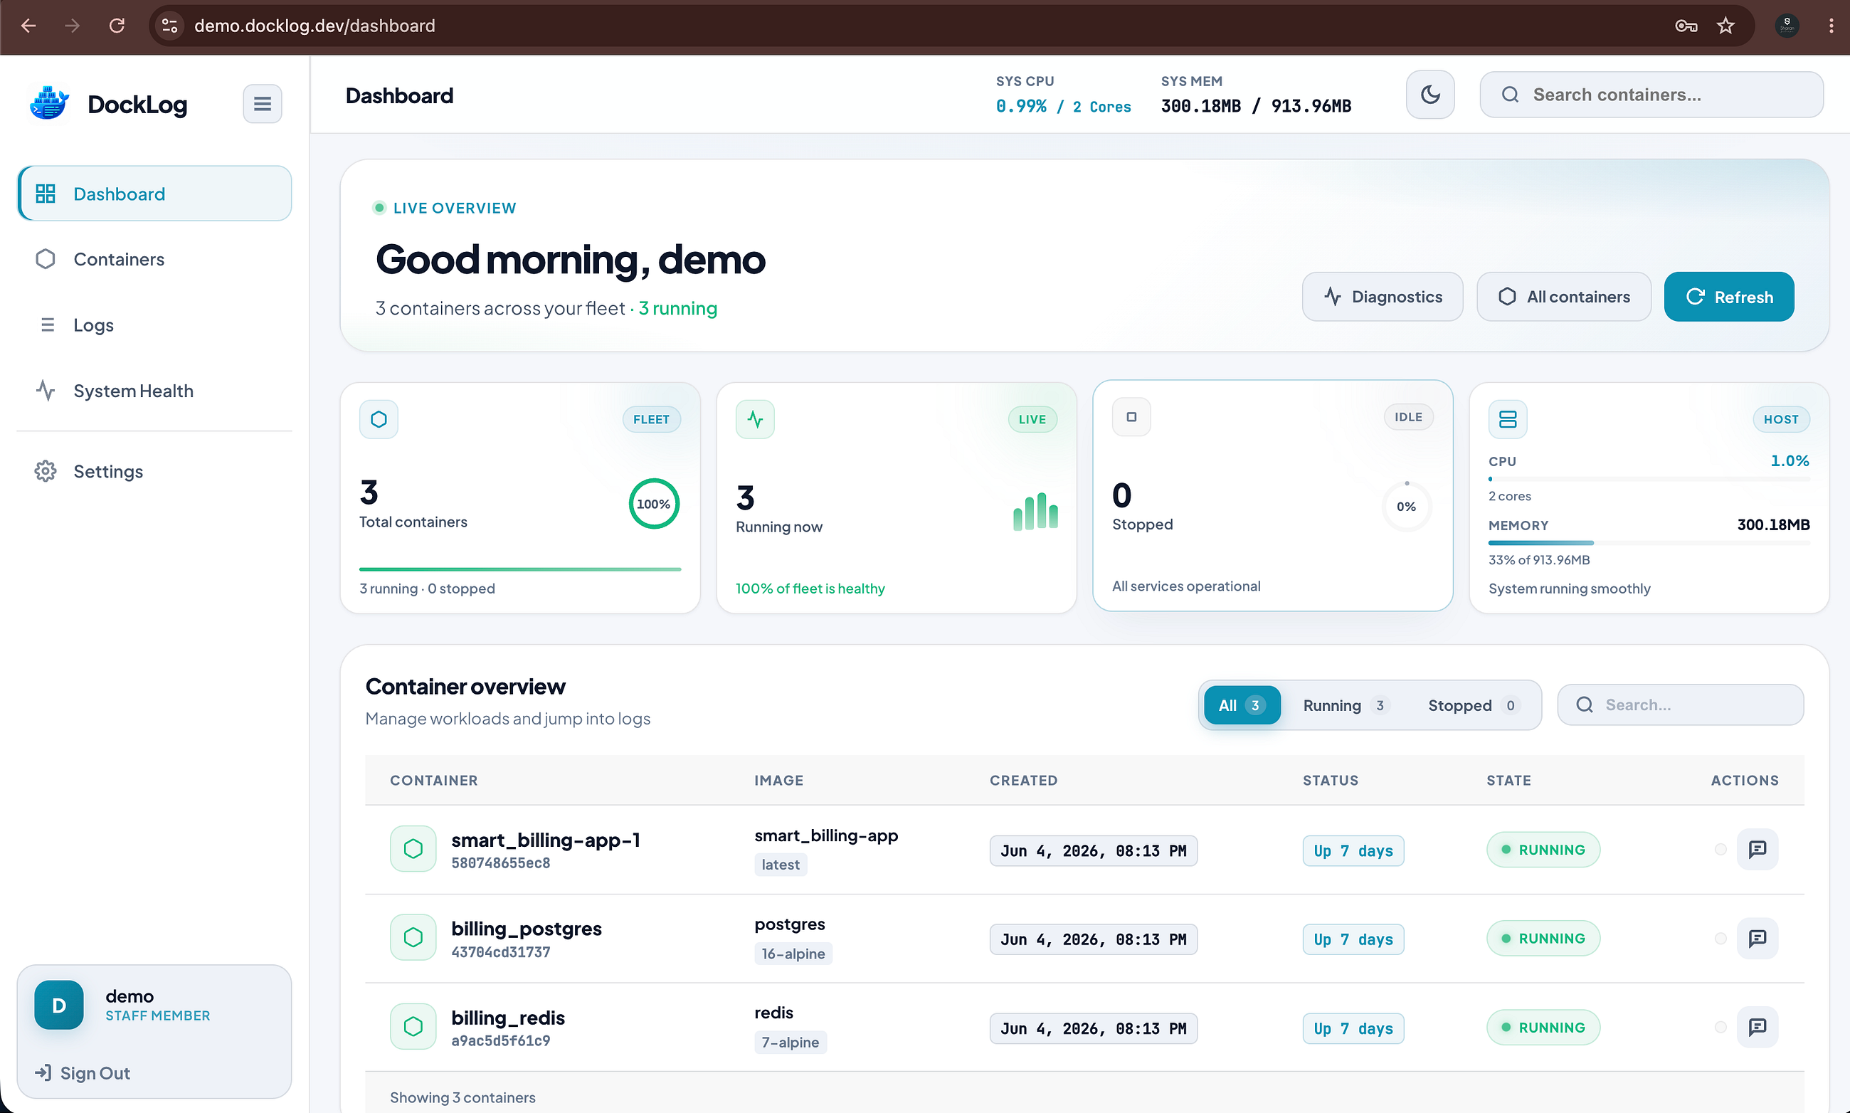This screenshot has height=1113, width=1850.
Task: Open Containers in the sidebar
Action: 154,259
